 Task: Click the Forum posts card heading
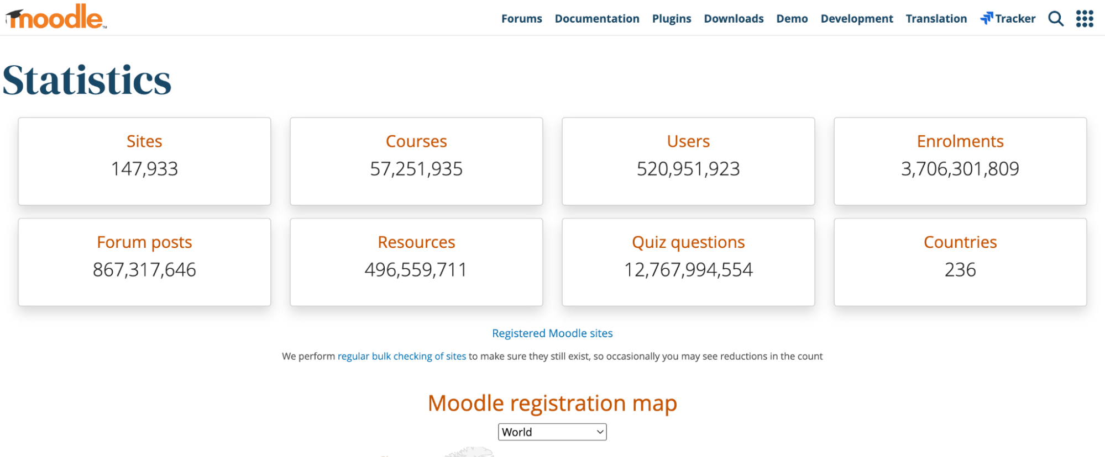pyautogui.click(x=144, y=242)
